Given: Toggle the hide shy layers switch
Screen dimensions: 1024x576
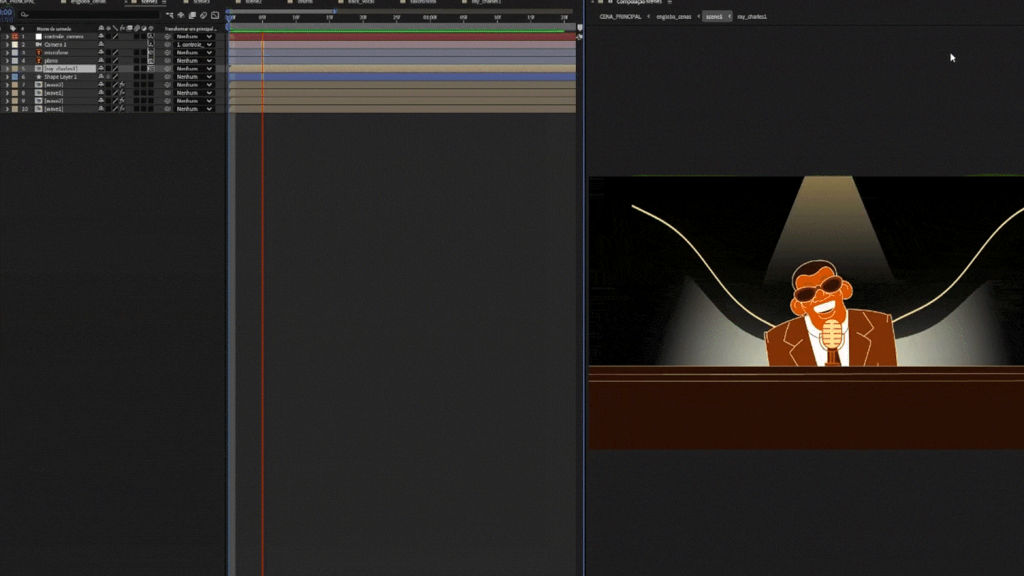Looking at the screenshot, I should [181, 15].
